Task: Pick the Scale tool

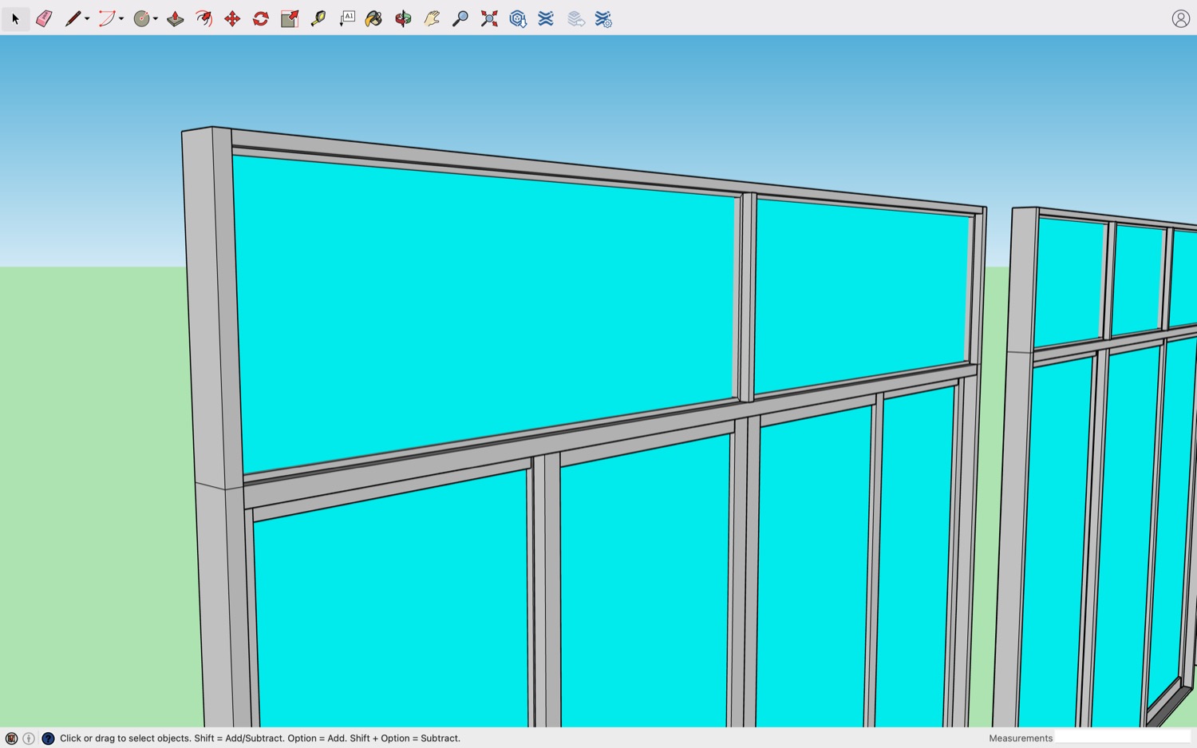Action: pos(290,18)
